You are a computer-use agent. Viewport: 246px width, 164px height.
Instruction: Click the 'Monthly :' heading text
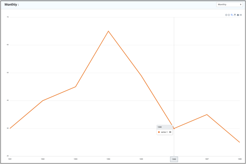coord(12,5)
